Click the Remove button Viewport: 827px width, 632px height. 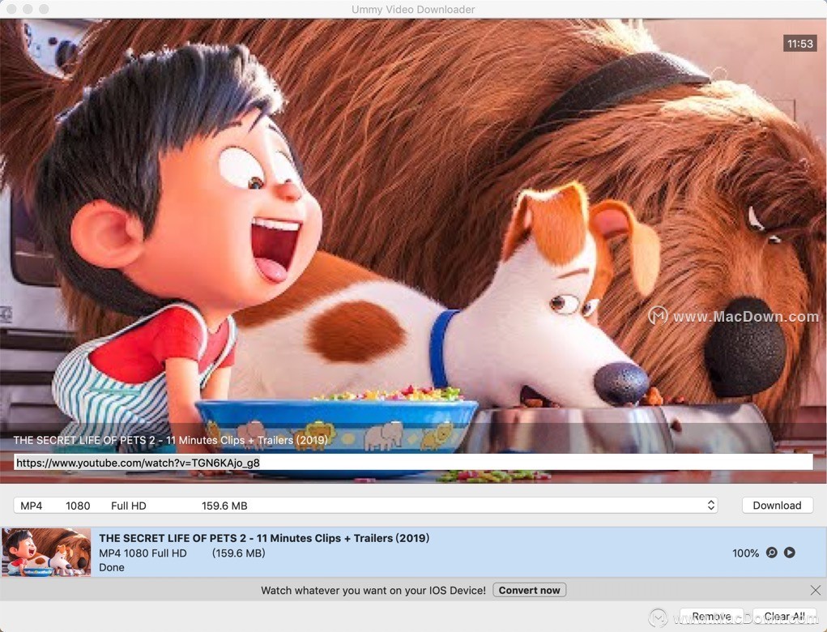coord(711,616)
